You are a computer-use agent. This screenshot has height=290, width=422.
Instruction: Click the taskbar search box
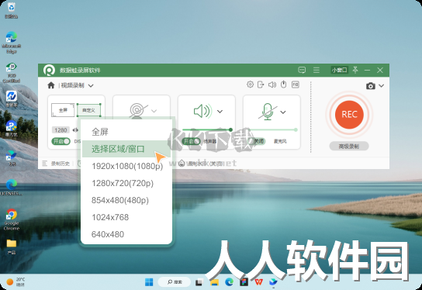175,282
